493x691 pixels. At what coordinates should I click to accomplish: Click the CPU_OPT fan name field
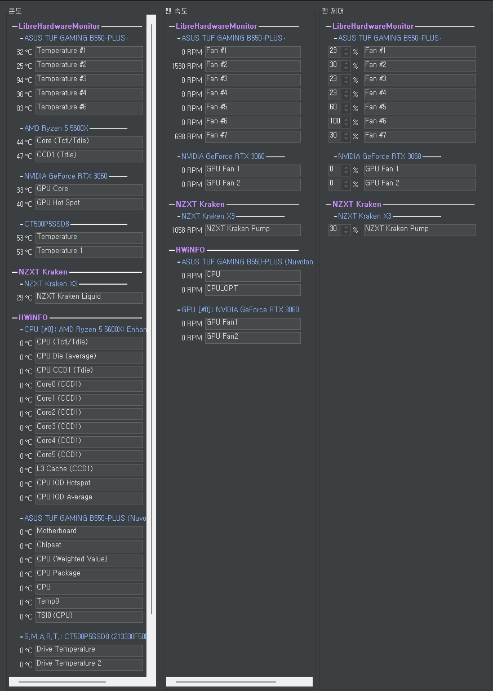coord(252,290)
